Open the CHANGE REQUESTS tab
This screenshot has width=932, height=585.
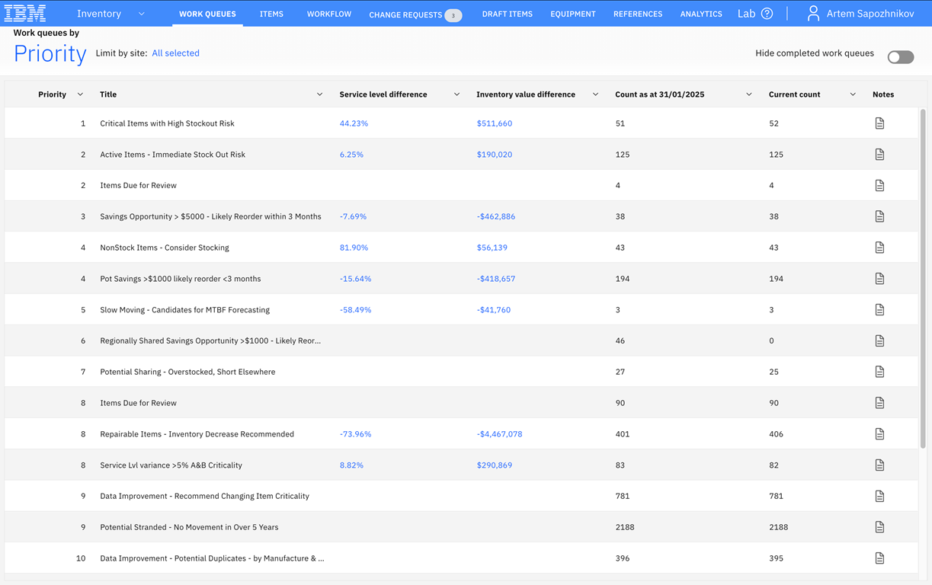point(415,14)
